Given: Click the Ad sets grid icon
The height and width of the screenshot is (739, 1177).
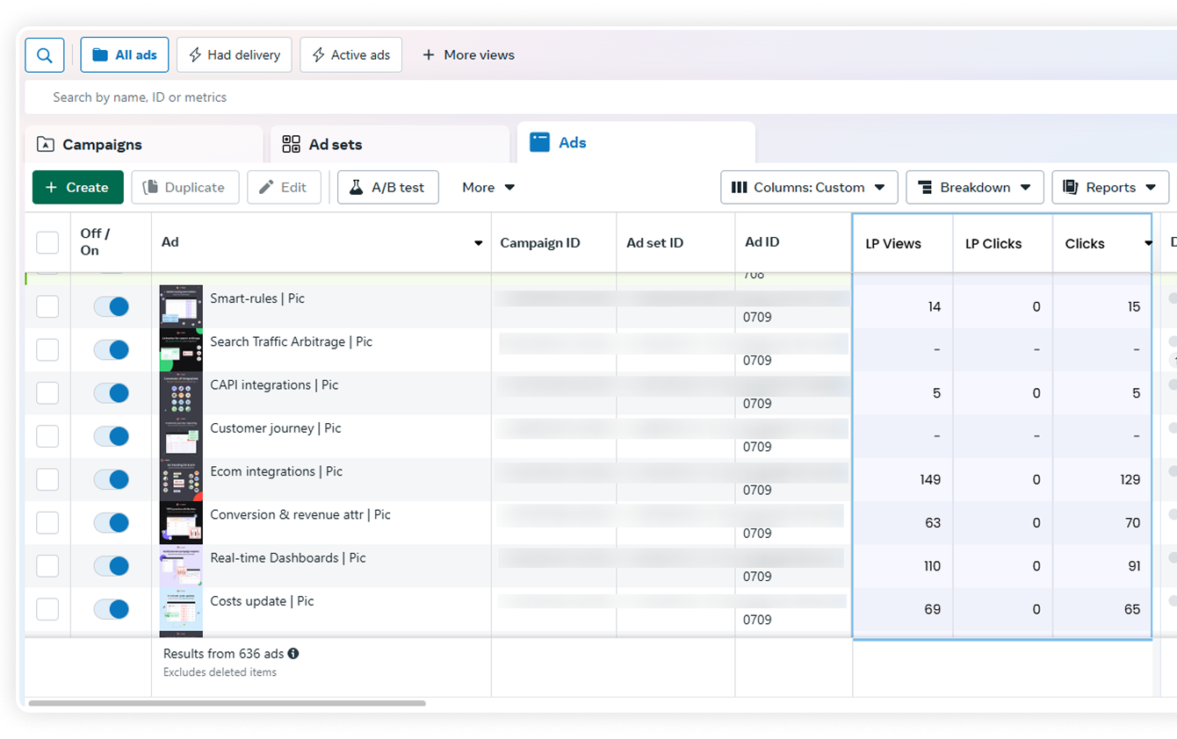Looking at the screenshot, I should tap(292, 145).
